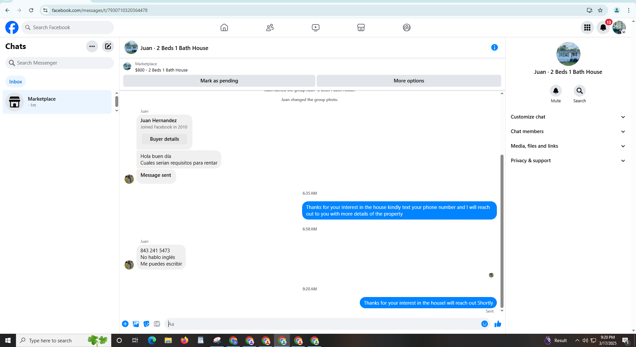Click the Chrome profile icon
Image resolution: width=636 pixels, height=347 pixels.
(617, 10)
